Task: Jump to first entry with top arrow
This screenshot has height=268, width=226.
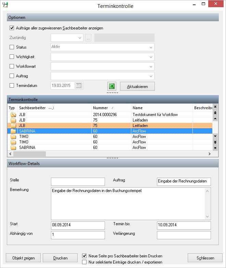Action: click(215, 107)
